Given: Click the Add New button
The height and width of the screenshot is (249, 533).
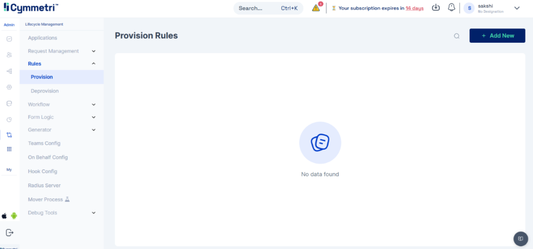Looking at the screenshot, I should click(497, 35).
